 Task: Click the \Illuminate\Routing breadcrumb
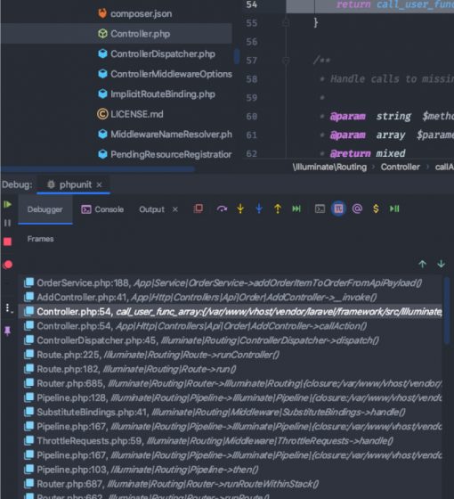click(x=329, y=168)
